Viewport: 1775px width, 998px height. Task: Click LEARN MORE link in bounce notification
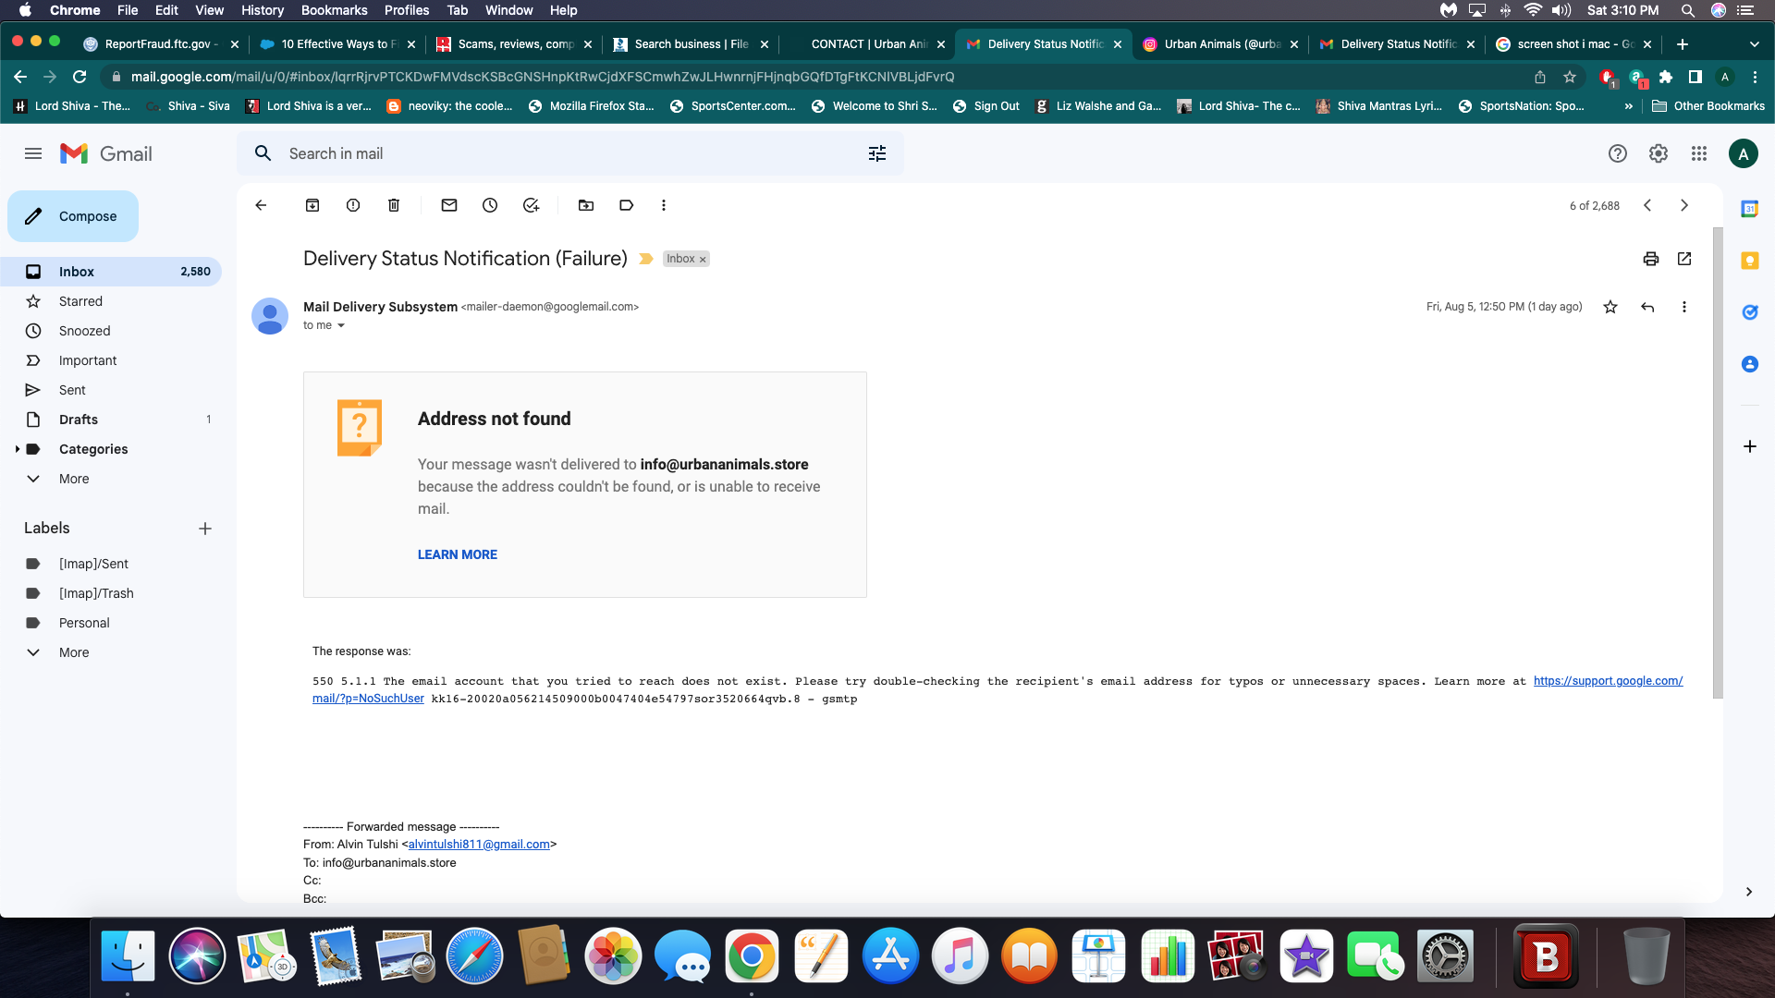(x=458, y=554)
